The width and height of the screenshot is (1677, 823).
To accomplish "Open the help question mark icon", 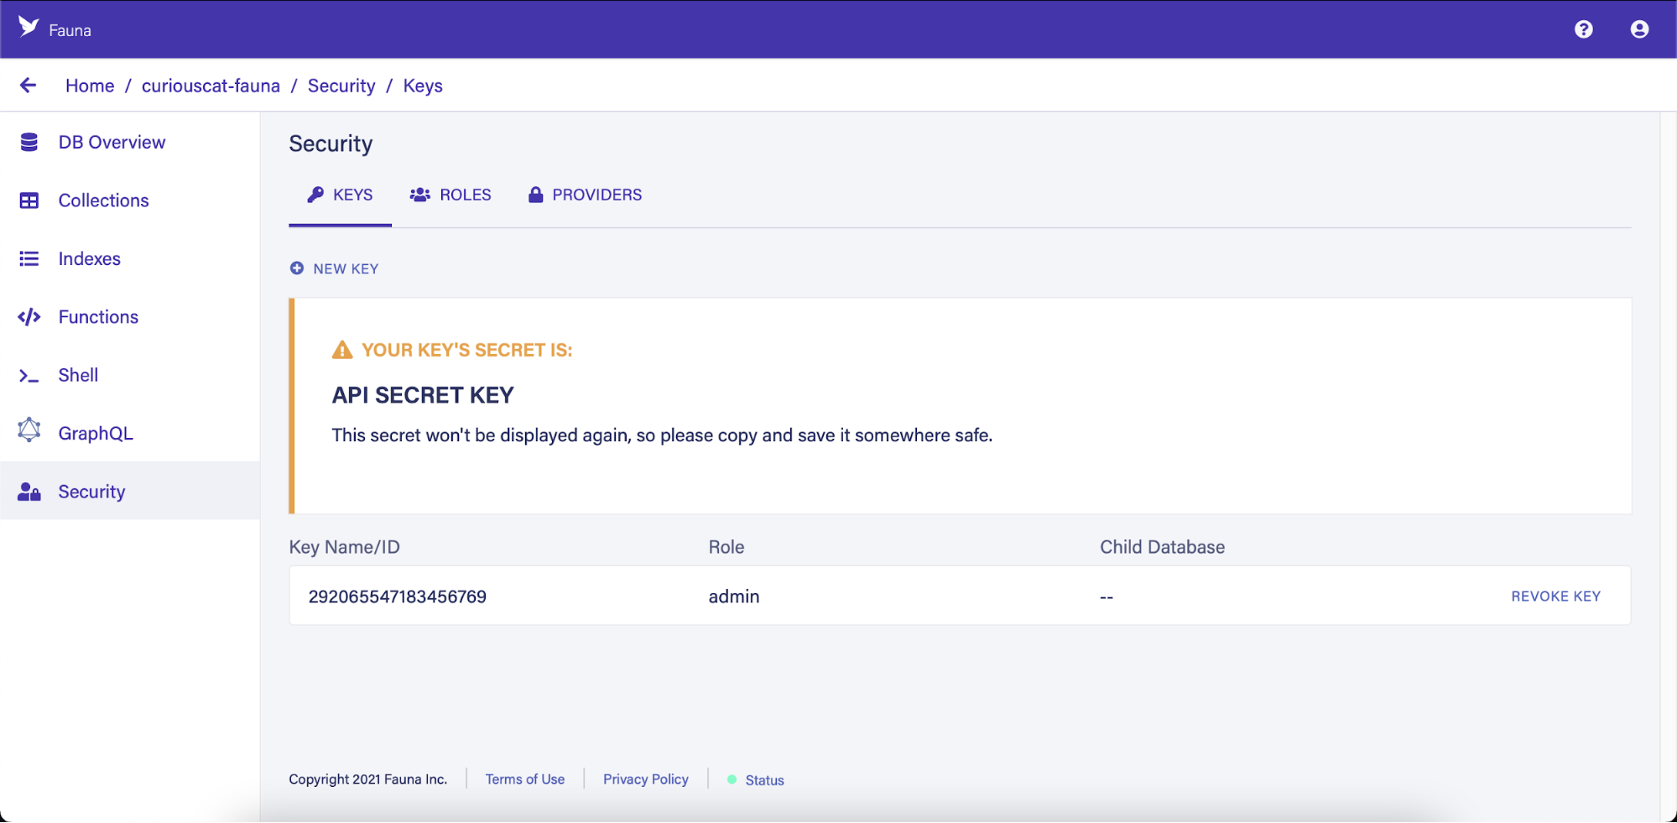I will pyautogui.click(x=1583, y=29).
